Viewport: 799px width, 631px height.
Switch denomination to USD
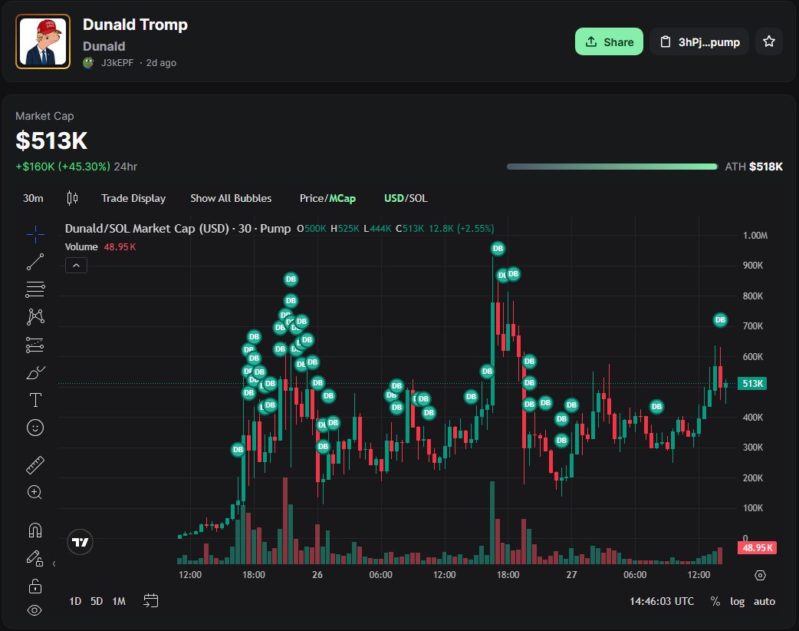pyautogui.click(x=394, y=198)
